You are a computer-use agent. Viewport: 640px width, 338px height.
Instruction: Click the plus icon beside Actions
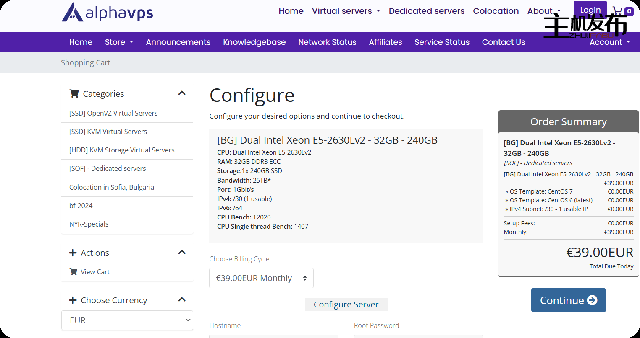click(73, 253)
